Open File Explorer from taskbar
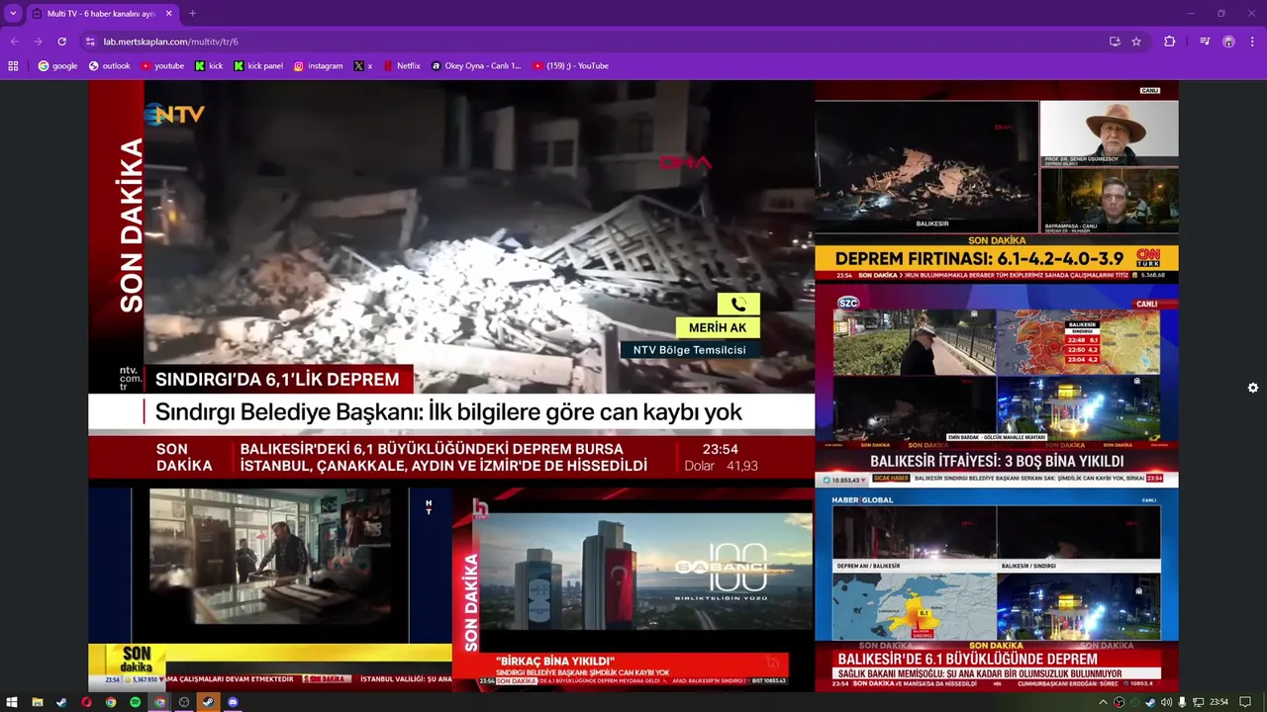The image size is (1267, 712). [38, 702]
